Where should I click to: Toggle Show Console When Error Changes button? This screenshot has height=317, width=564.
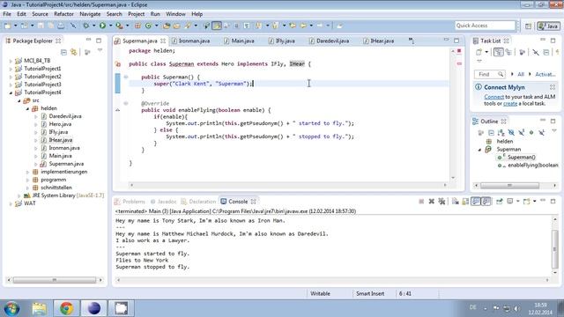486,202
